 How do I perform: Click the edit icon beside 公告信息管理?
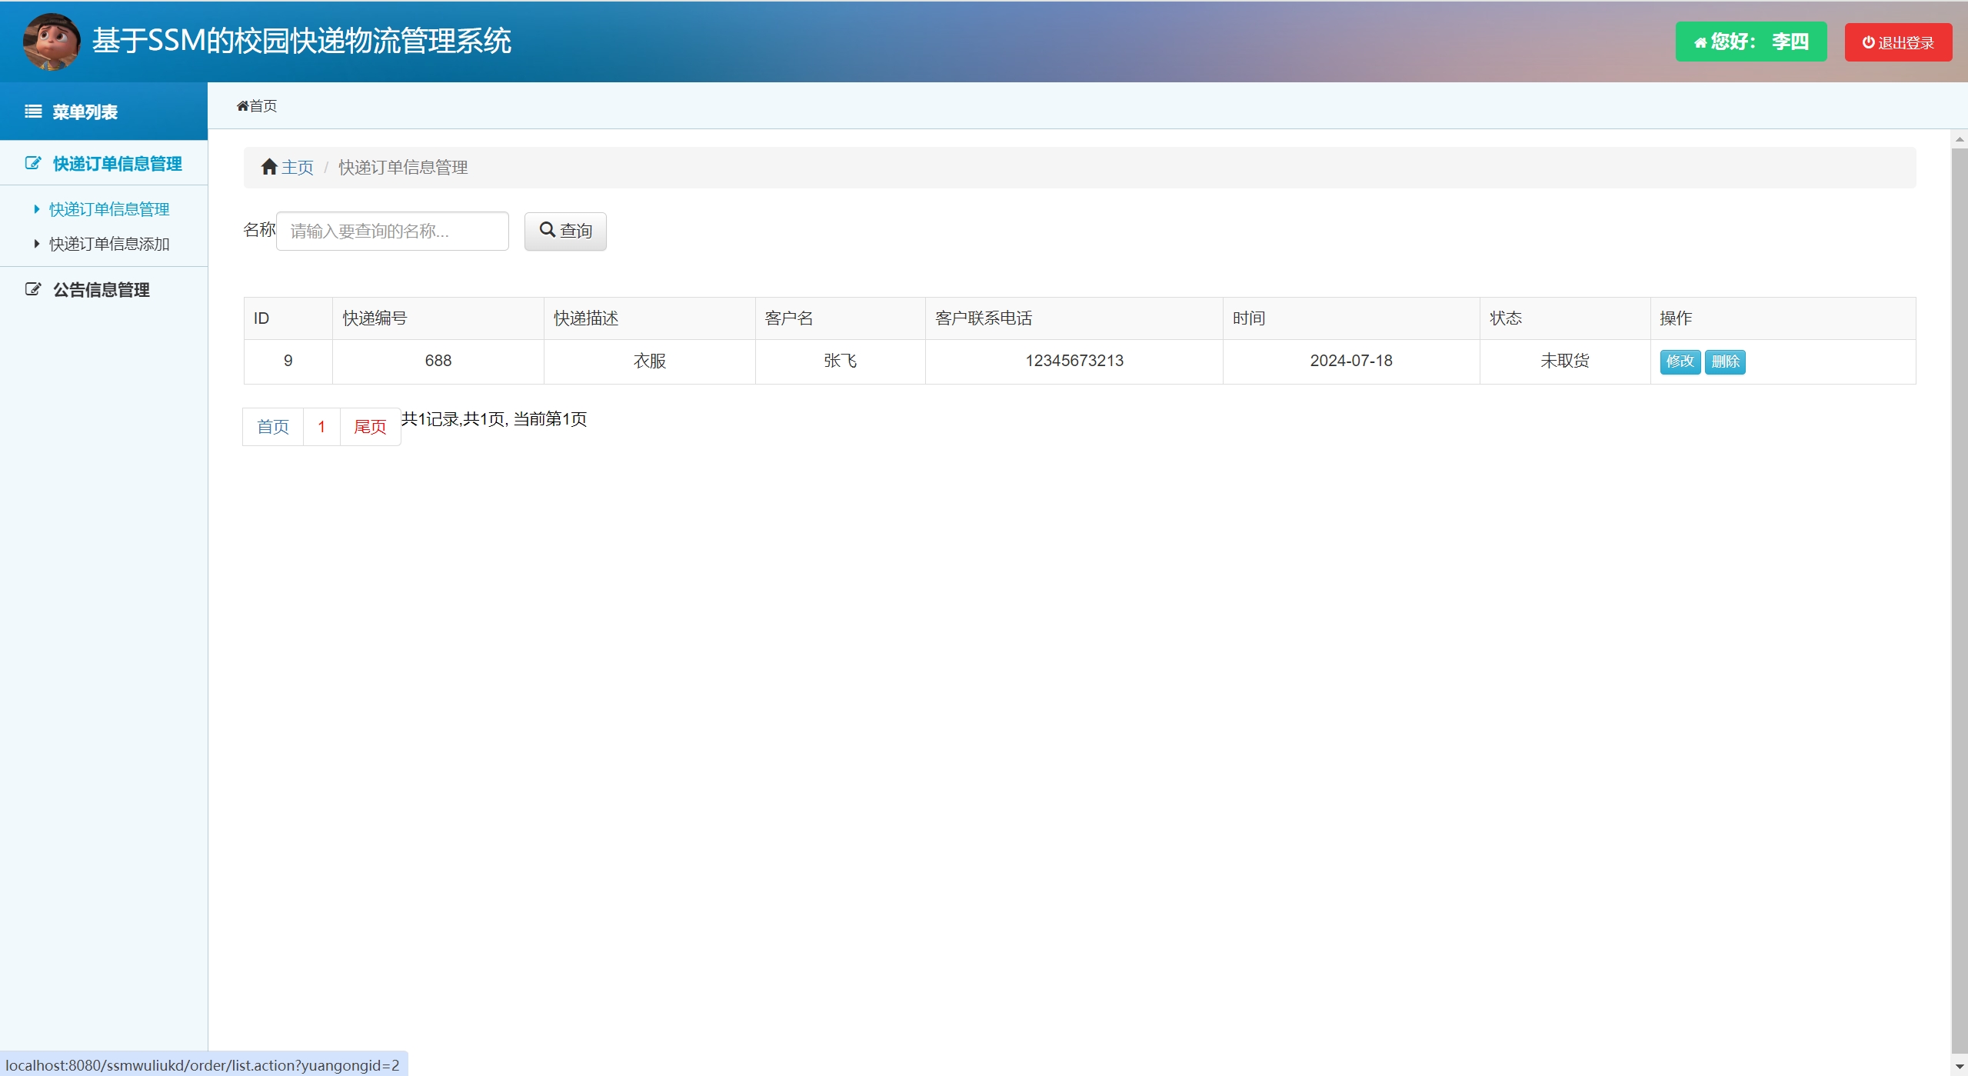[x=33, y=289]
